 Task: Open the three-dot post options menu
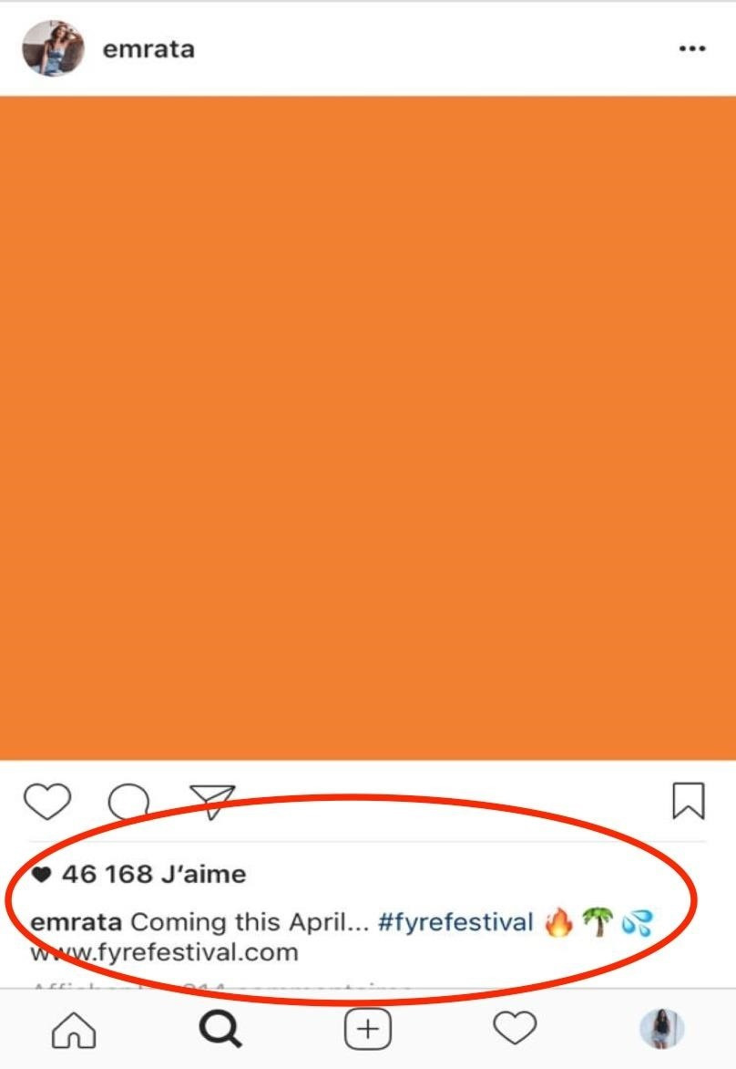pyautogui.click(x=691, y=48)
